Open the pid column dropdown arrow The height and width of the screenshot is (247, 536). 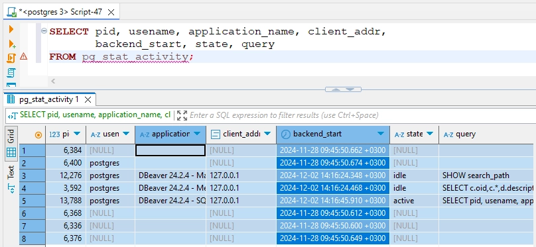[77, 134]
